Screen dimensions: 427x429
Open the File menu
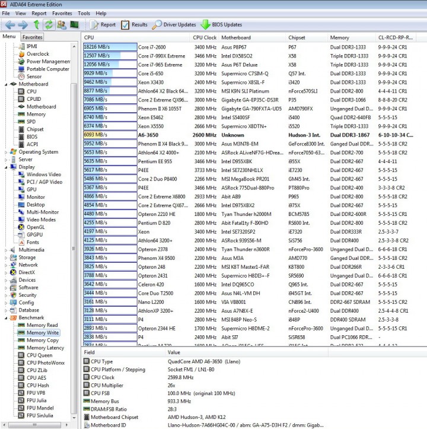(6, 14)
